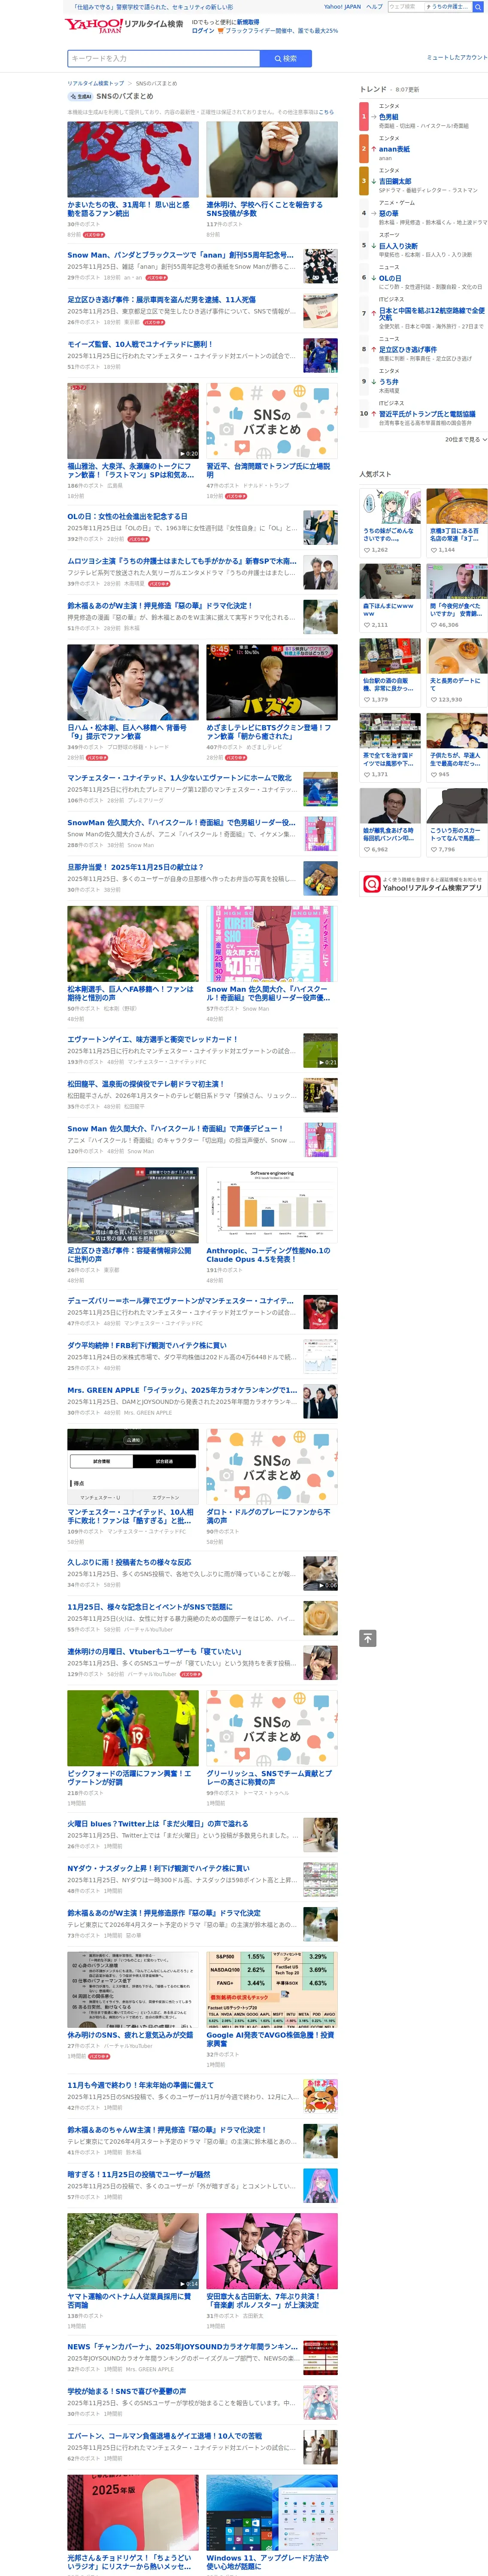Play the 0:06 video on 久しぶりに雨 article

point(320,1574)
